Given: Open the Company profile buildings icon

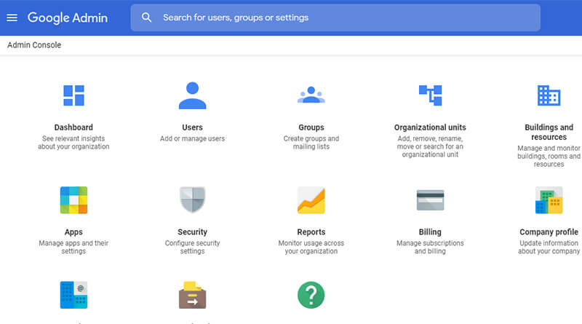Looking at the screenshot, I should click(x=549, y=200).
